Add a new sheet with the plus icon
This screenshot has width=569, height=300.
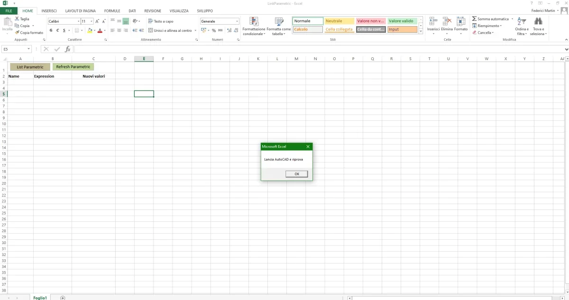click(63, 298)
